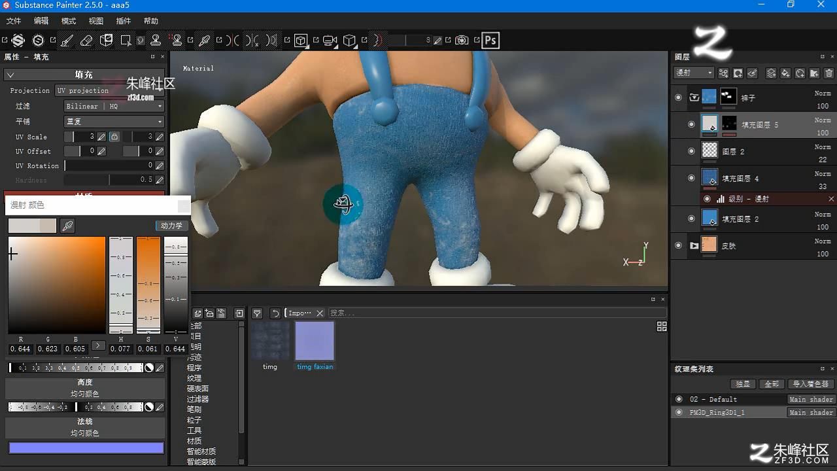Click the shelf filter funnel icon

(x=257, y=313)
